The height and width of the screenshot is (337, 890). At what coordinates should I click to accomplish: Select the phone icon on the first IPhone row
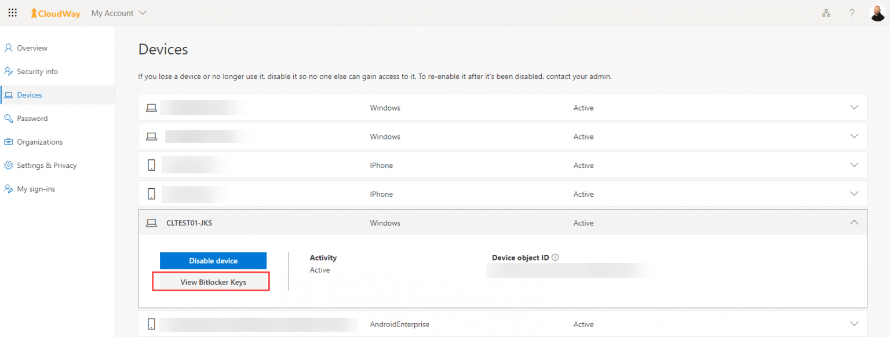151,165
